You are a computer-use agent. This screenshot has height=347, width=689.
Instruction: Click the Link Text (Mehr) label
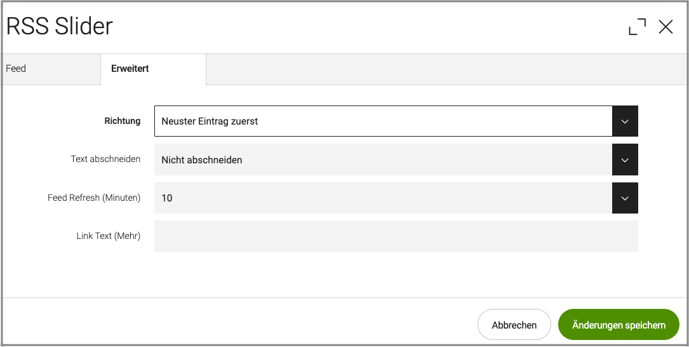[x=108, y=236]
